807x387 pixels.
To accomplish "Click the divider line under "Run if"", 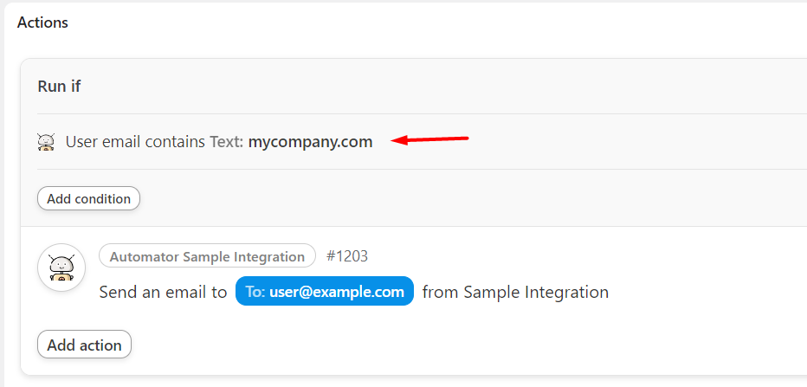I will coord(416,113).
